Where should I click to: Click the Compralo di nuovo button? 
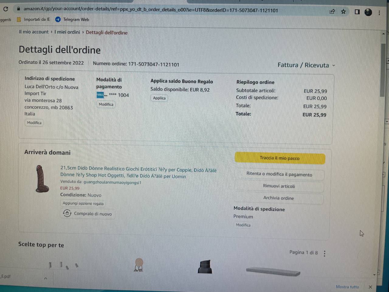tap(88, 214)
